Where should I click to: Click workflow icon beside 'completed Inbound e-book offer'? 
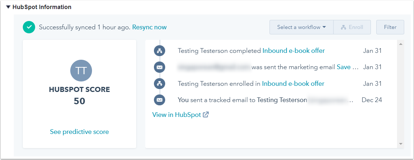(160, 51)
